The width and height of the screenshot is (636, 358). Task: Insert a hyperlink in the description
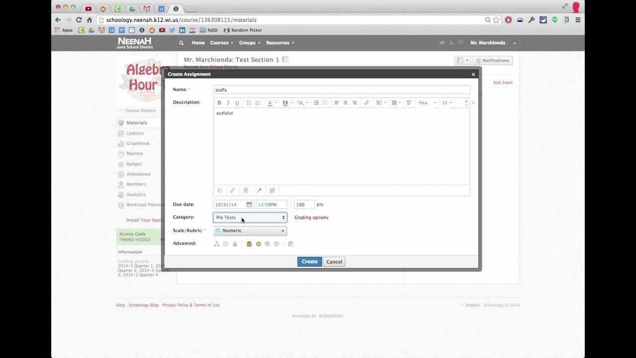click(366, 103)
